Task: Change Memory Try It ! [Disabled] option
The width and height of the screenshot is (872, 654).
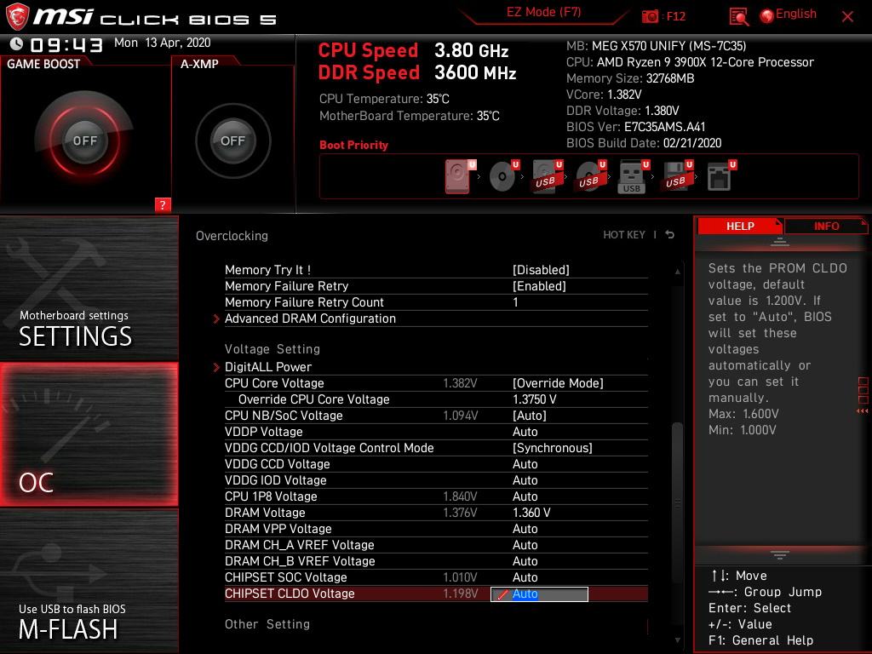Action: pyautogui.click(x=541, y=270)
